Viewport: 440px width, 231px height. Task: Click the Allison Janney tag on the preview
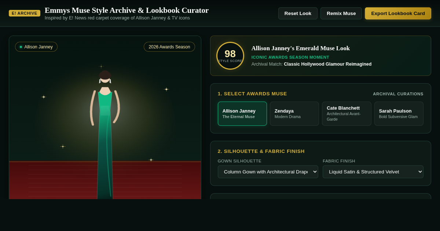(x=36, y=47)
